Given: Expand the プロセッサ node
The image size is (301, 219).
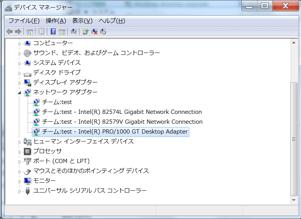Looking at the screenshot, I should point(19,152).
